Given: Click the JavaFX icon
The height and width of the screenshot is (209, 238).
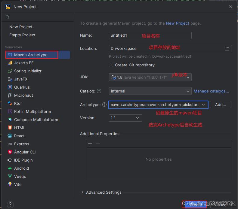Looking at the screenshot, I should 10,79.
